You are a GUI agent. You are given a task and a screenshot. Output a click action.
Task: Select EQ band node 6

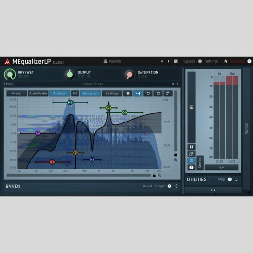75,152
